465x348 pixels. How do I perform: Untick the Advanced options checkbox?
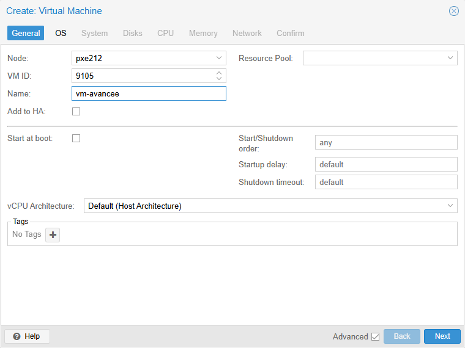click(x=376, y=336)
